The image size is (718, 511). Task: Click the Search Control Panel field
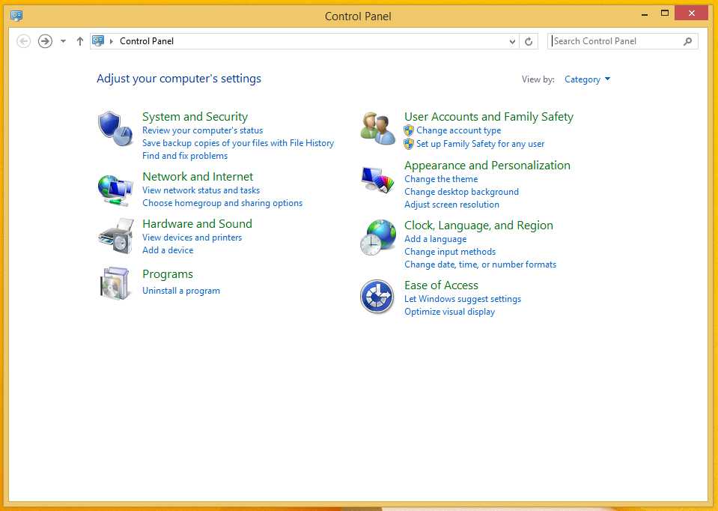pyautogui.click(x=615, y=41)
